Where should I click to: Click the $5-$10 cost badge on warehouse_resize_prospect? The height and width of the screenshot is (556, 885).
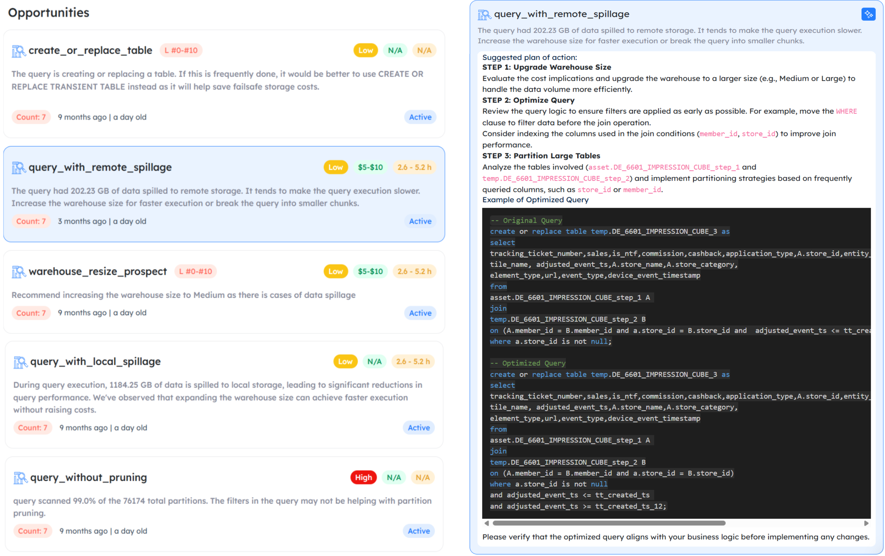click(x=370, y=271)
